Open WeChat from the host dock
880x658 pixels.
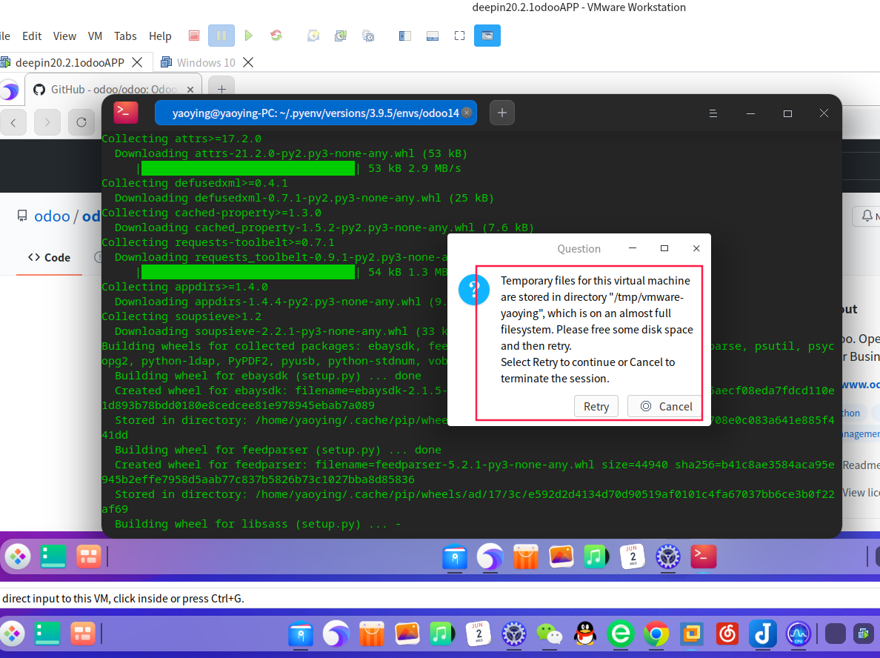click(x=549, y=634)
